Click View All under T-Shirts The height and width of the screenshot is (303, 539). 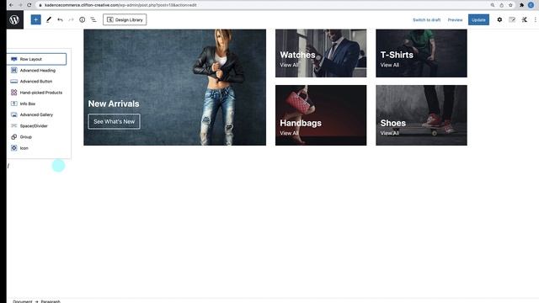point(390,65)
